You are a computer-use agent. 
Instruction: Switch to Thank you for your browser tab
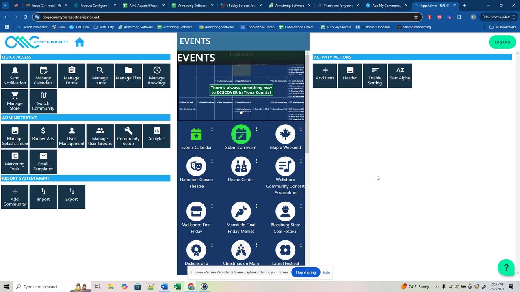(x=338, y=6)
